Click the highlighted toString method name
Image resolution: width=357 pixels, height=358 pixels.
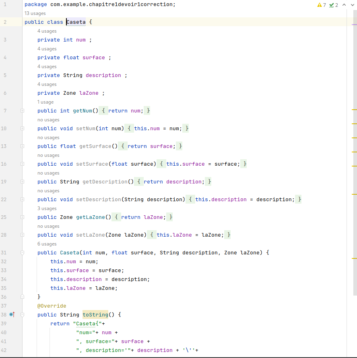[95, 315]
